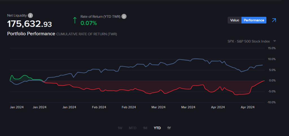Click the info icon next to Rate of Return
The width and height of the screenshot is (289, 136).
[124, 17]
